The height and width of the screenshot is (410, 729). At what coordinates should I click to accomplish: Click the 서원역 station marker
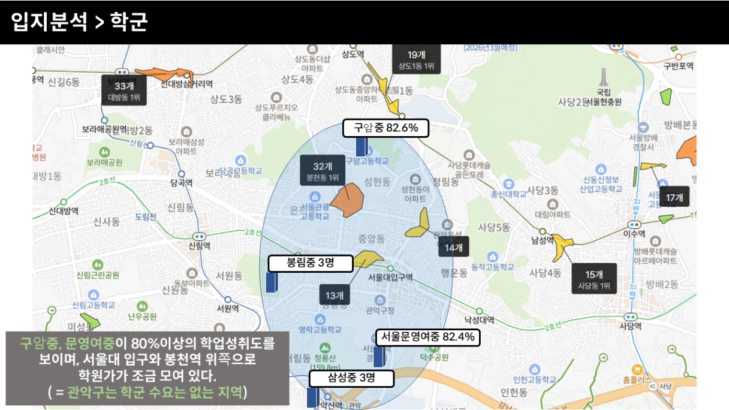(227, 299)
